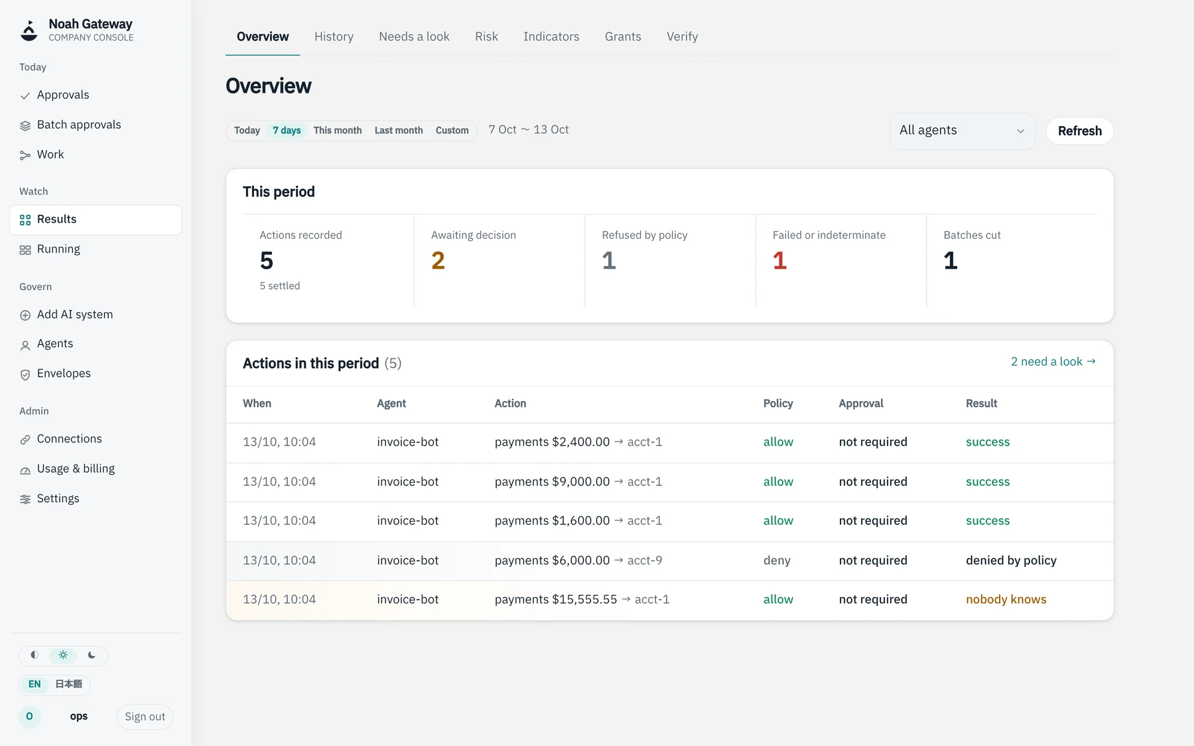Click payments $2,400.00 action cell
Screen dimensions: 1194x746
pos(578,442)
